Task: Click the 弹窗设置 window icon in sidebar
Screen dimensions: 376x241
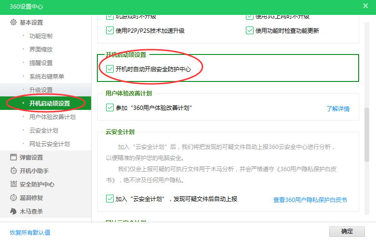Action: point(13,157)
